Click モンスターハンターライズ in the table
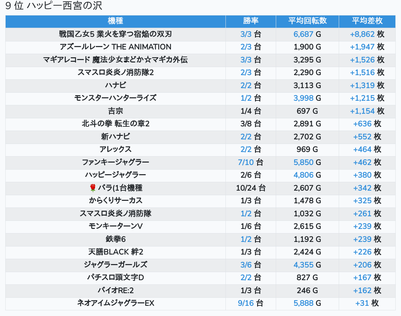 (115, 98)
